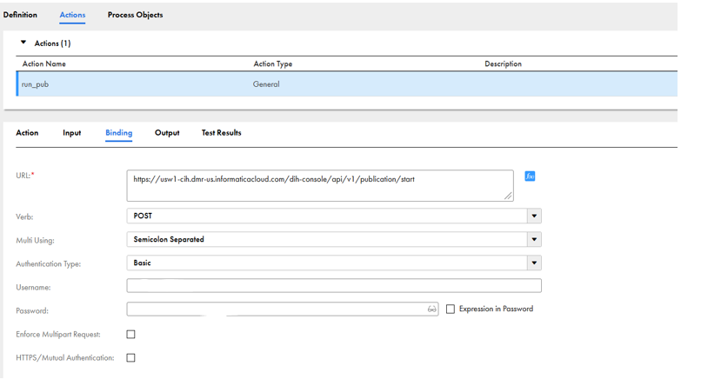
Task: Open the Process Objects tab
Action: [135, 15]
